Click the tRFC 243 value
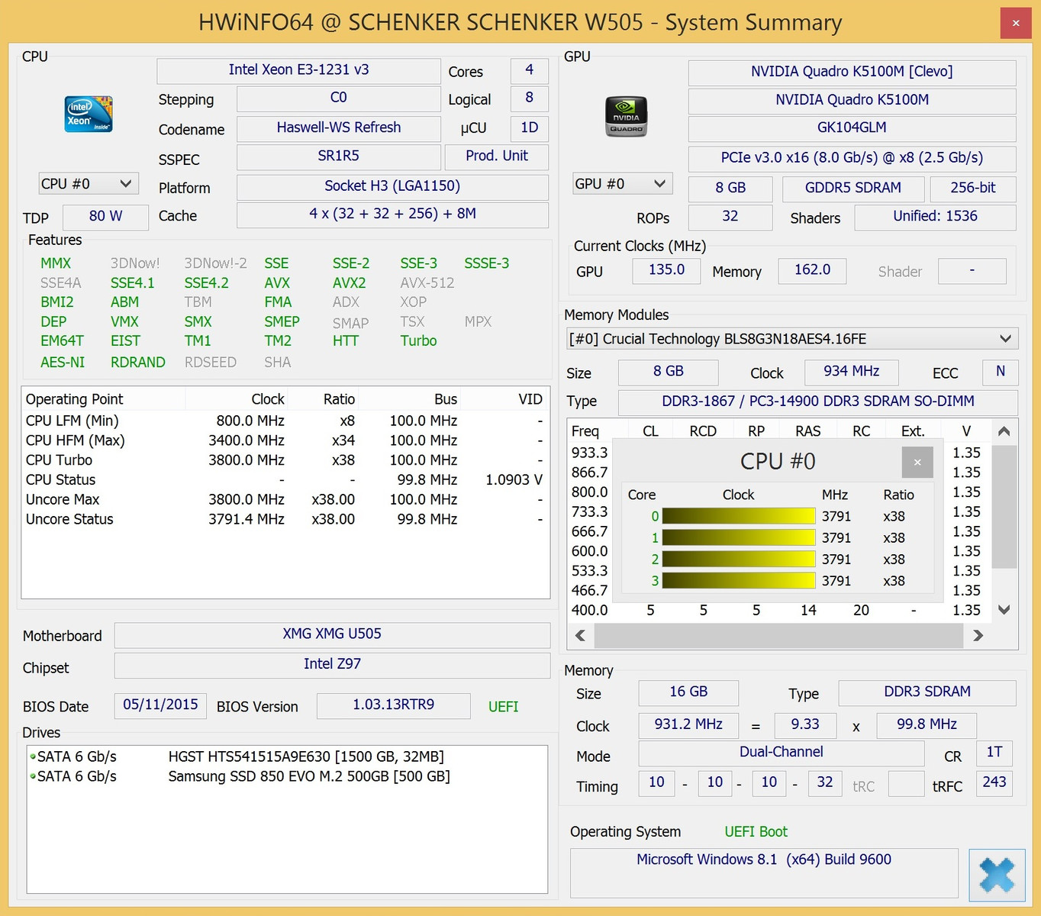1041x916 pixels. pyautogui.click(x=994, y=783)
